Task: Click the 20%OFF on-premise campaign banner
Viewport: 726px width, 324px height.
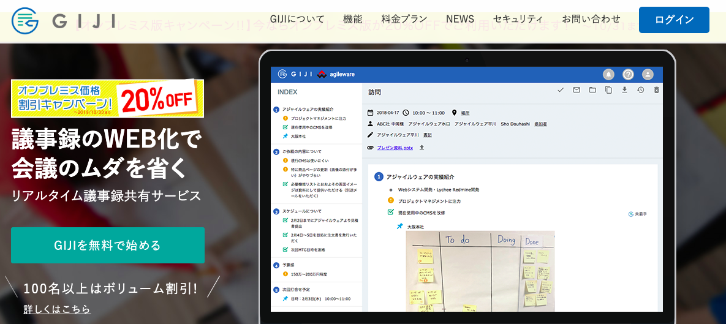Action: [x=107, y=98]
